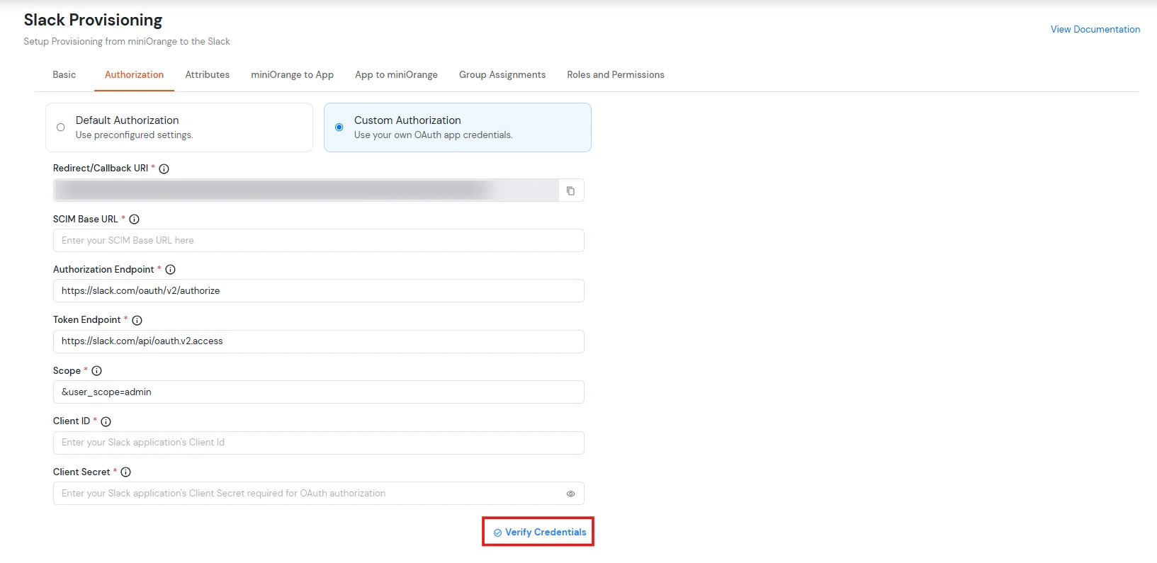The image size is (1157, 563).
Task: Copy the Redirect/Callback URI
Action: click(570, 190)
